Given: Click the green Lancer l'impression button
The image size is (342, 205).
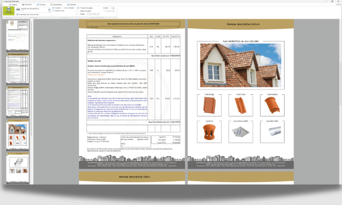Looking at the screenshot, I should click(x=8, y=11).
